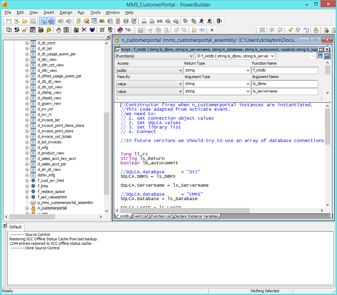
Task: Open the Access dropdown showing public
Action: [x=149, y=70]
